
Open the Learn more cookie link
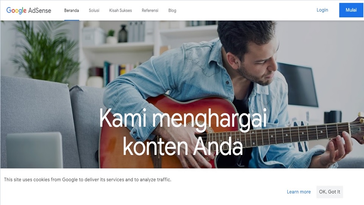(299, 192)
